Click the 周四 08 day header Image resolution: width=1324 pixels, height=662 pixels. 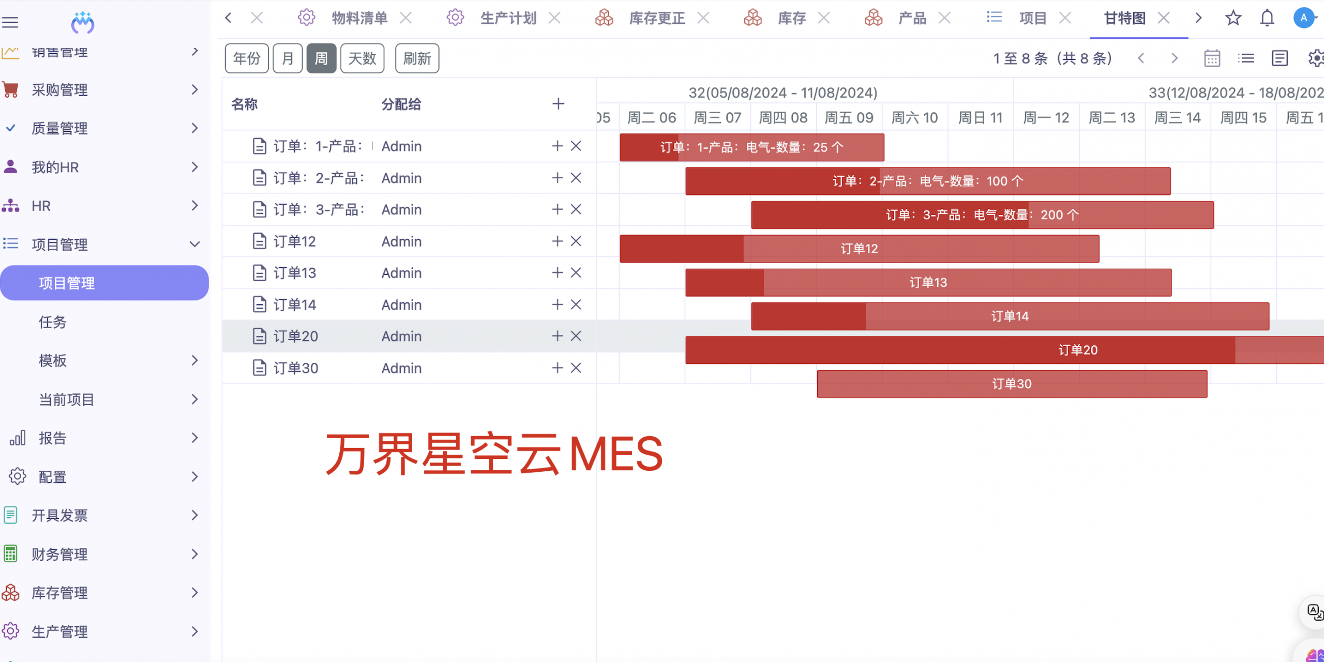tap(783, 118)
